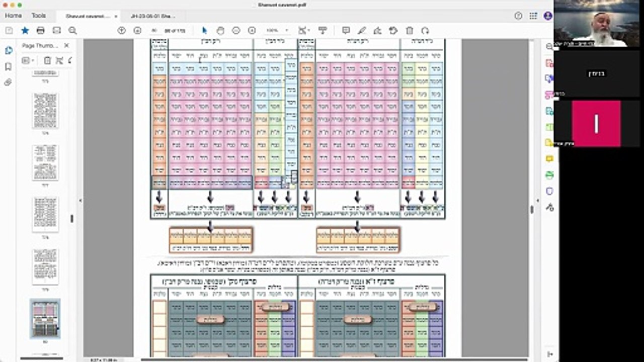The width and height of the screenshot is (644, 362).
Task: Click the email envelope icon
Action: [x=57, y=30]
